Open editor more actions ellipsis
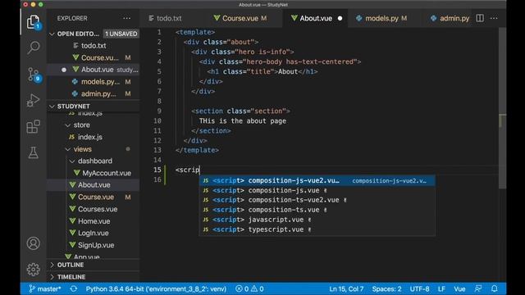 coord(494,18)
